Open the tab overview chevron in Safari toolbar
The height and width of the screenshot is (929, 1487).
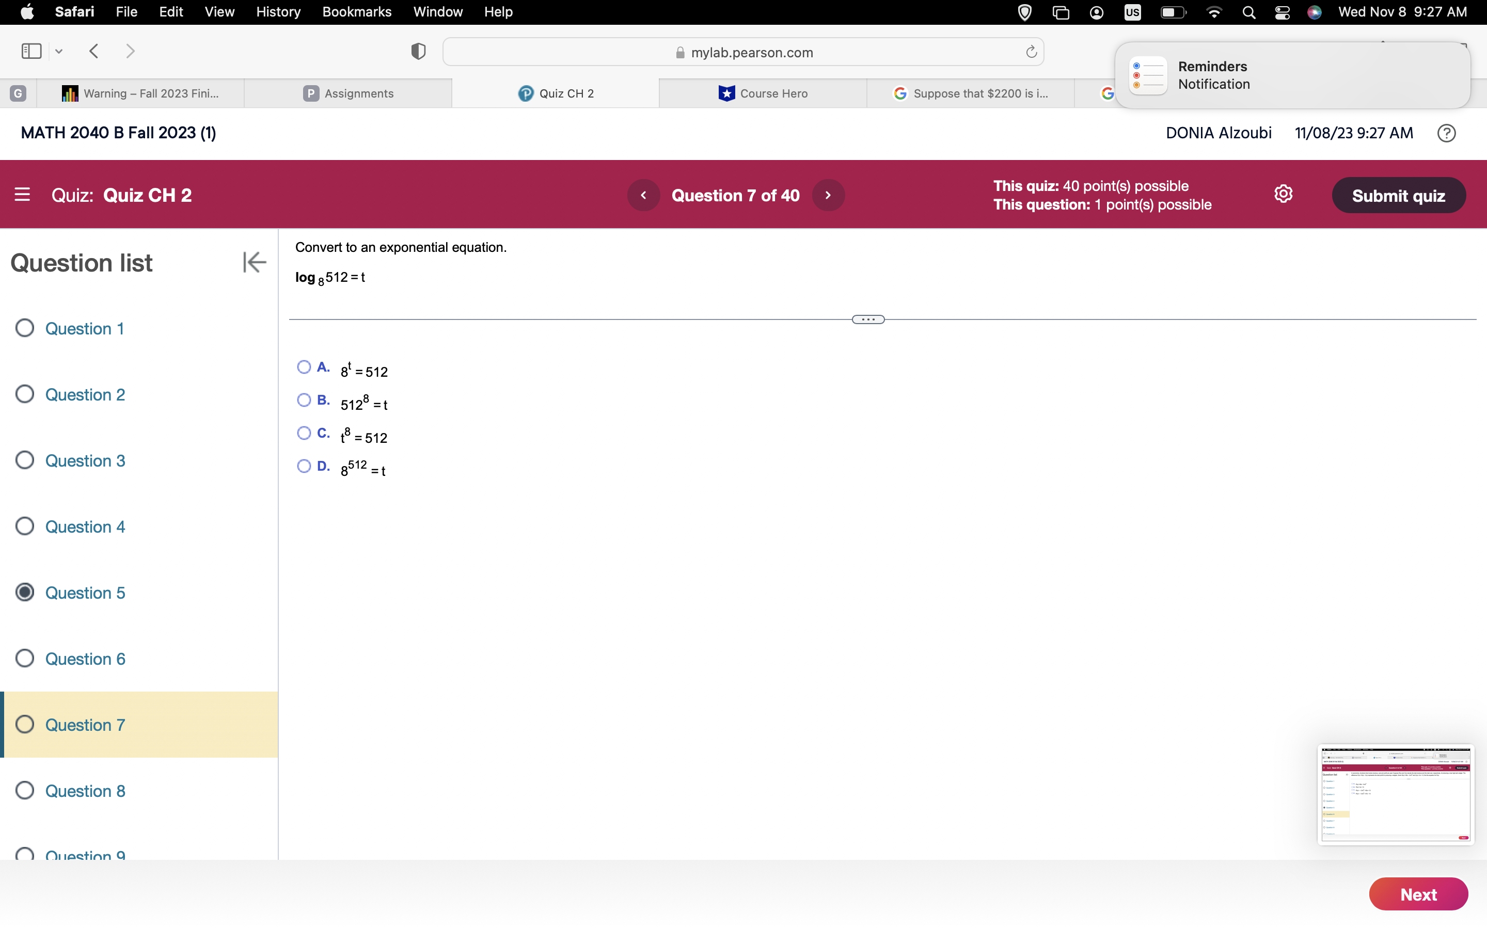pos(58,52)
